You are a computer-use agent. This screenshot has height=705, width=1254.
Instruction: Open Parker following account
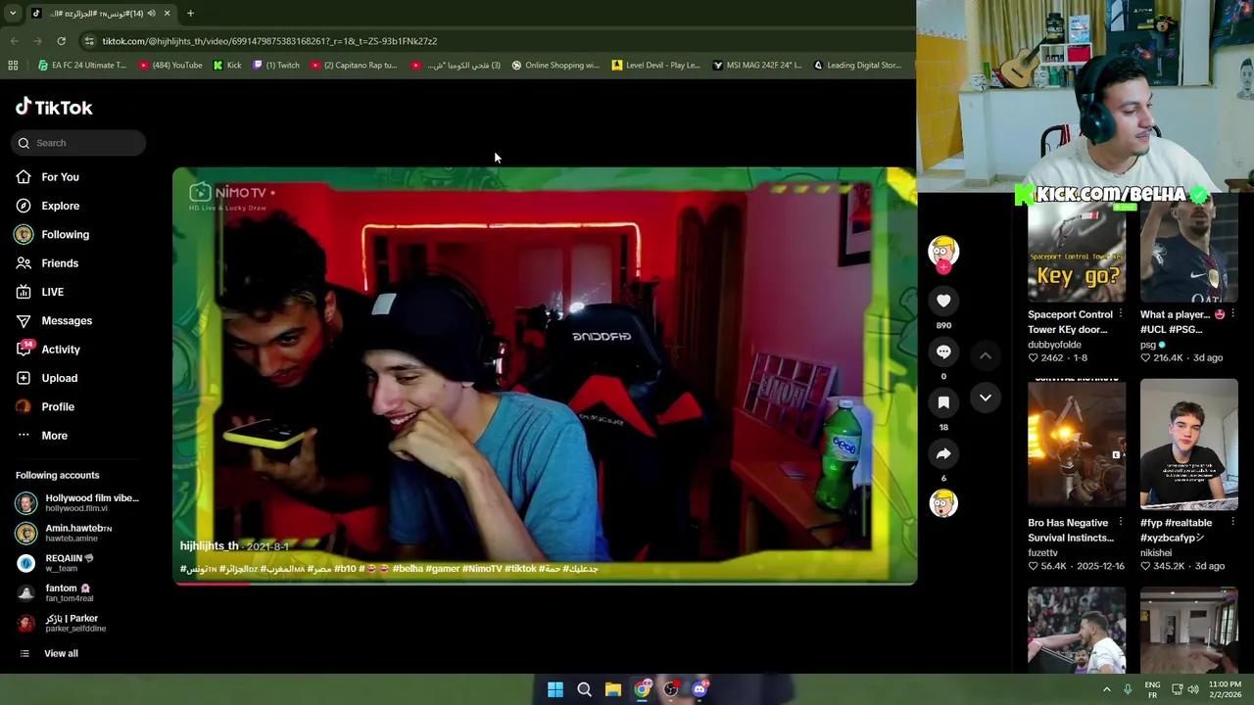tap(78, 624)
